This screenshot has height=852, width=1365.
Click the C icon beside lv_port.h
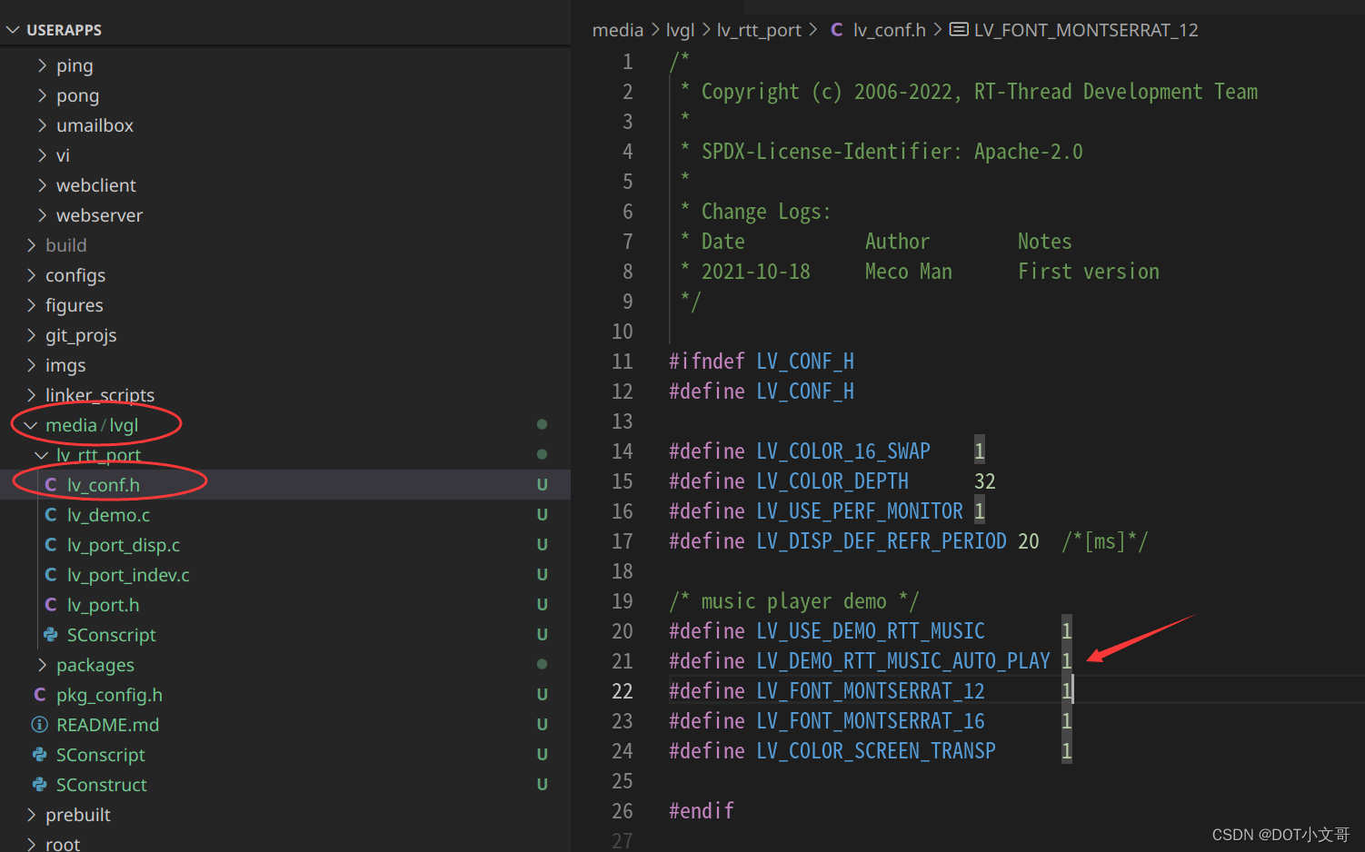pyautogui.click(x=51, y=605)
